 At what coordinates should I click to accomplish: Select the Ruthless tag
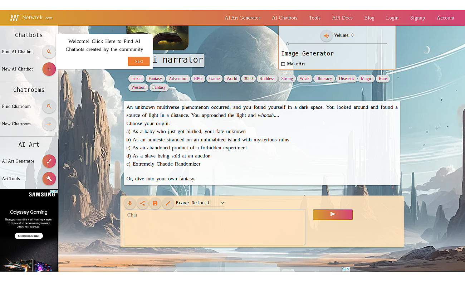tap(267, 79)
